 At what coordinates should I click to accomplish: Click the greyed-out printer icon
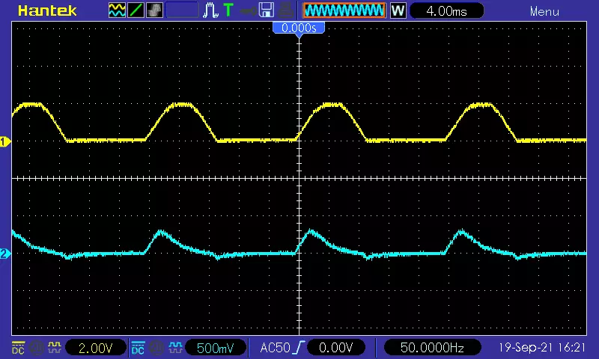click(286, 10)
